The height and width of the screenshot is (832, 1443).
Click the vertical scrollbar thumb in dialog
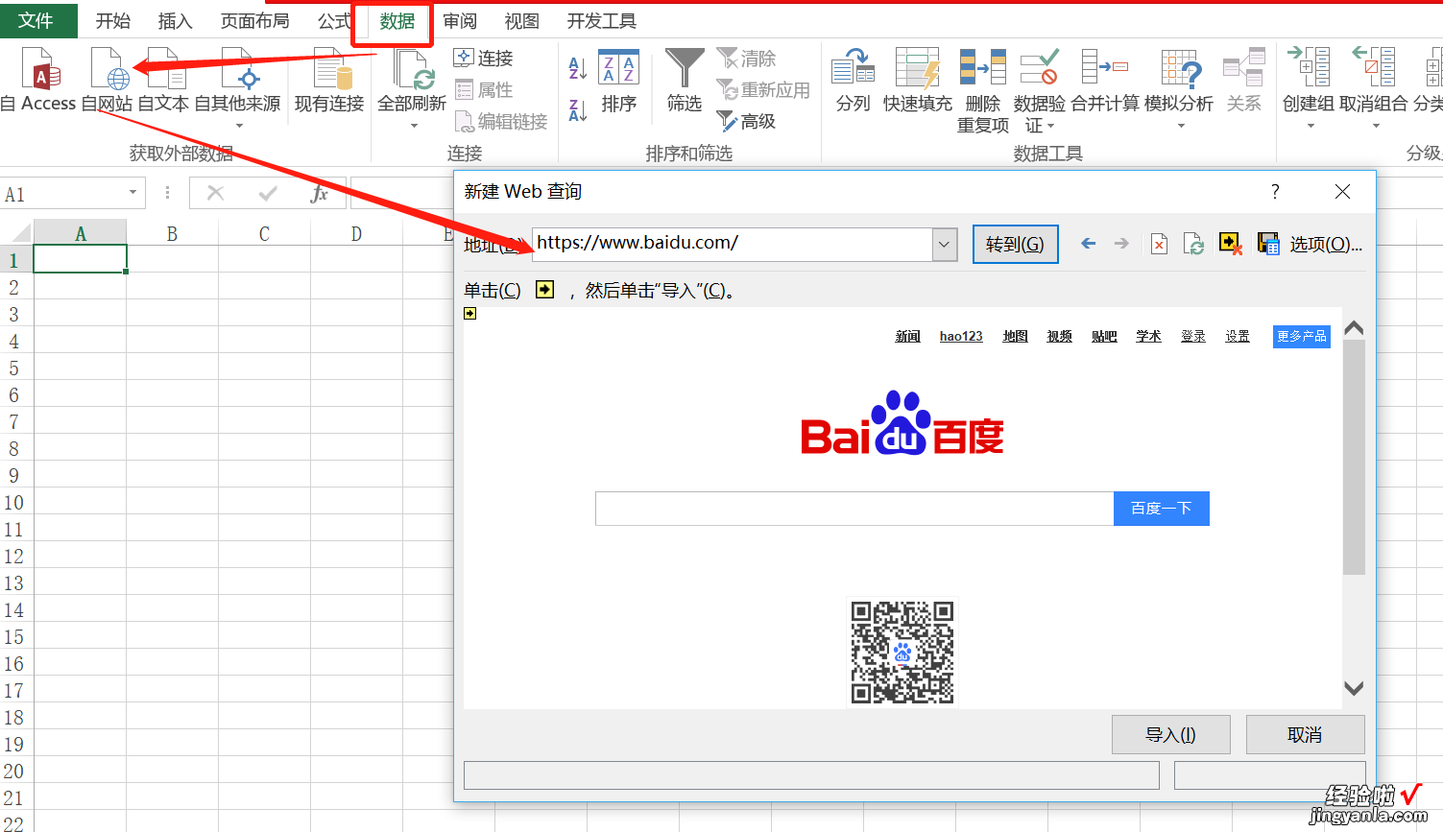point(1354,457)
